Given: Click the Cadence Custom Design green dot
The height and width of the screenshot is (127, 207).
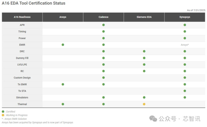Looking at the screenshot, I should pyautogui.click(x=103, y=78).
